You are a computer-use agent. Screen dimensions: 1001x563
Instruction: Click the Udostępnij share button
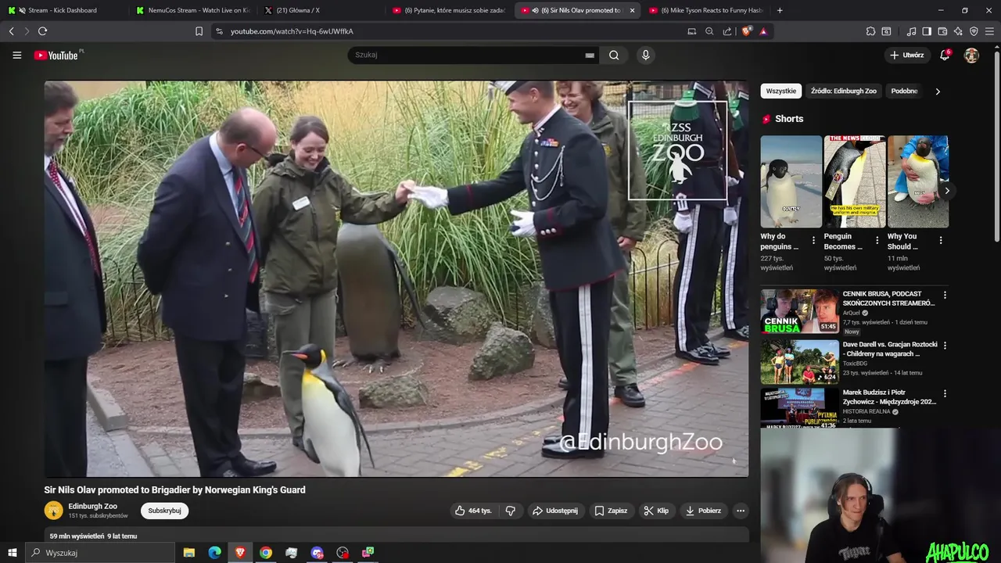(554, 511)
